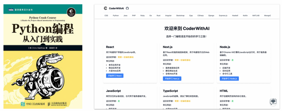Click 后端开发 list item
This screenshot has height=111, width=282.
click(226, 68)
